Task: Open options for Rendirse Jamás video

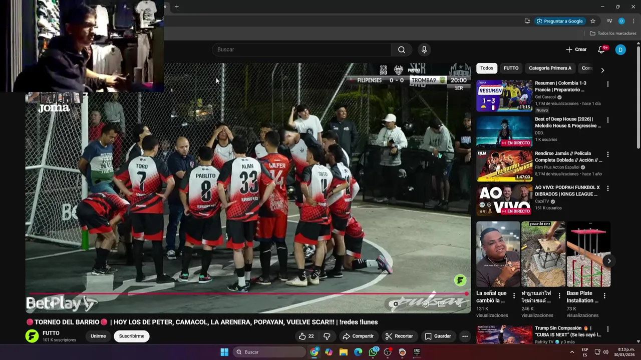Action: [607, 154]
